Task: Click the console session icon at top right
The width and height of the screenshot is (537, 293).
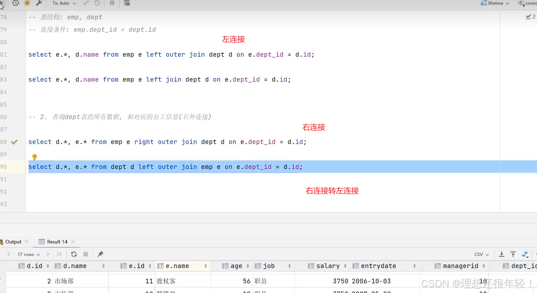Action: click(522, 3)
